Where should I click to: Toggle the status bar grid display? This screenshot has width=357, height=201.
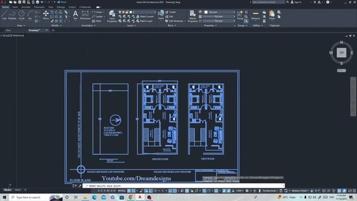coord(129,191)
